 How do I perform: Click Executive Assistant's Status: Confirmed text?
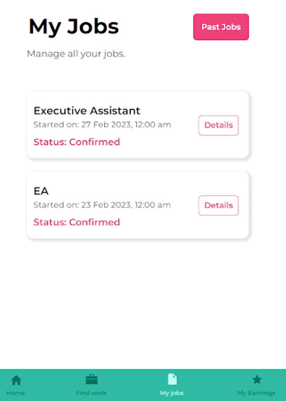77,142
